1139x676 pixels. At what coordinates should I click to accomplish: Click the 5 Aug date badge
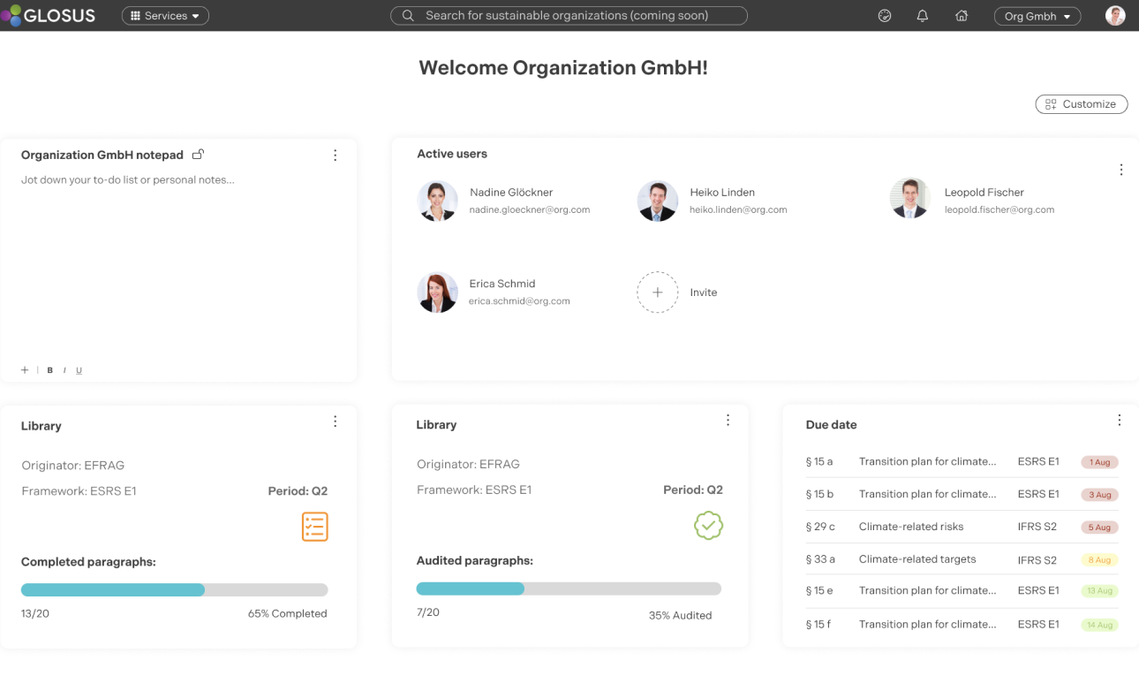click(1100, 528)
